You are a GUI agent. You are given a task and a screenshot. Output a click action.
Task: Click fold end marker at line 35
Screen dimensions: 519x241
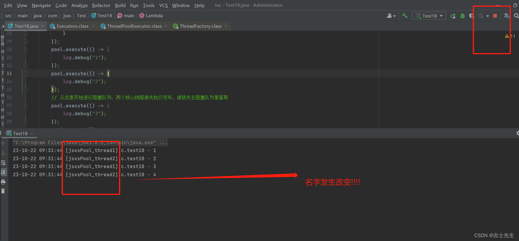click(x=25, y=89)
